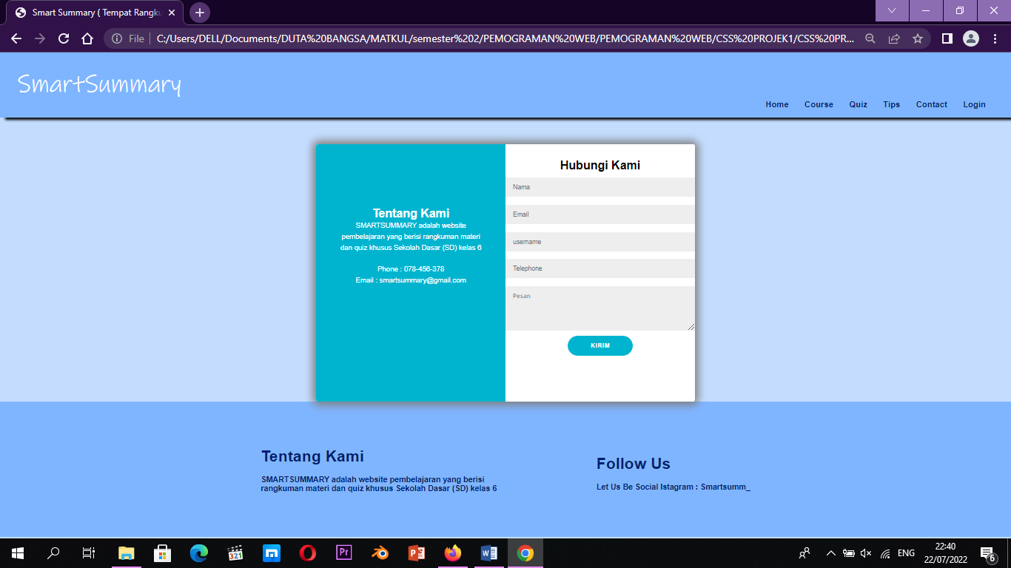Viewport: 1011px width, 568px height.
Task: Open the Chrome three-dot menu
Action: (x=995, y=38)
